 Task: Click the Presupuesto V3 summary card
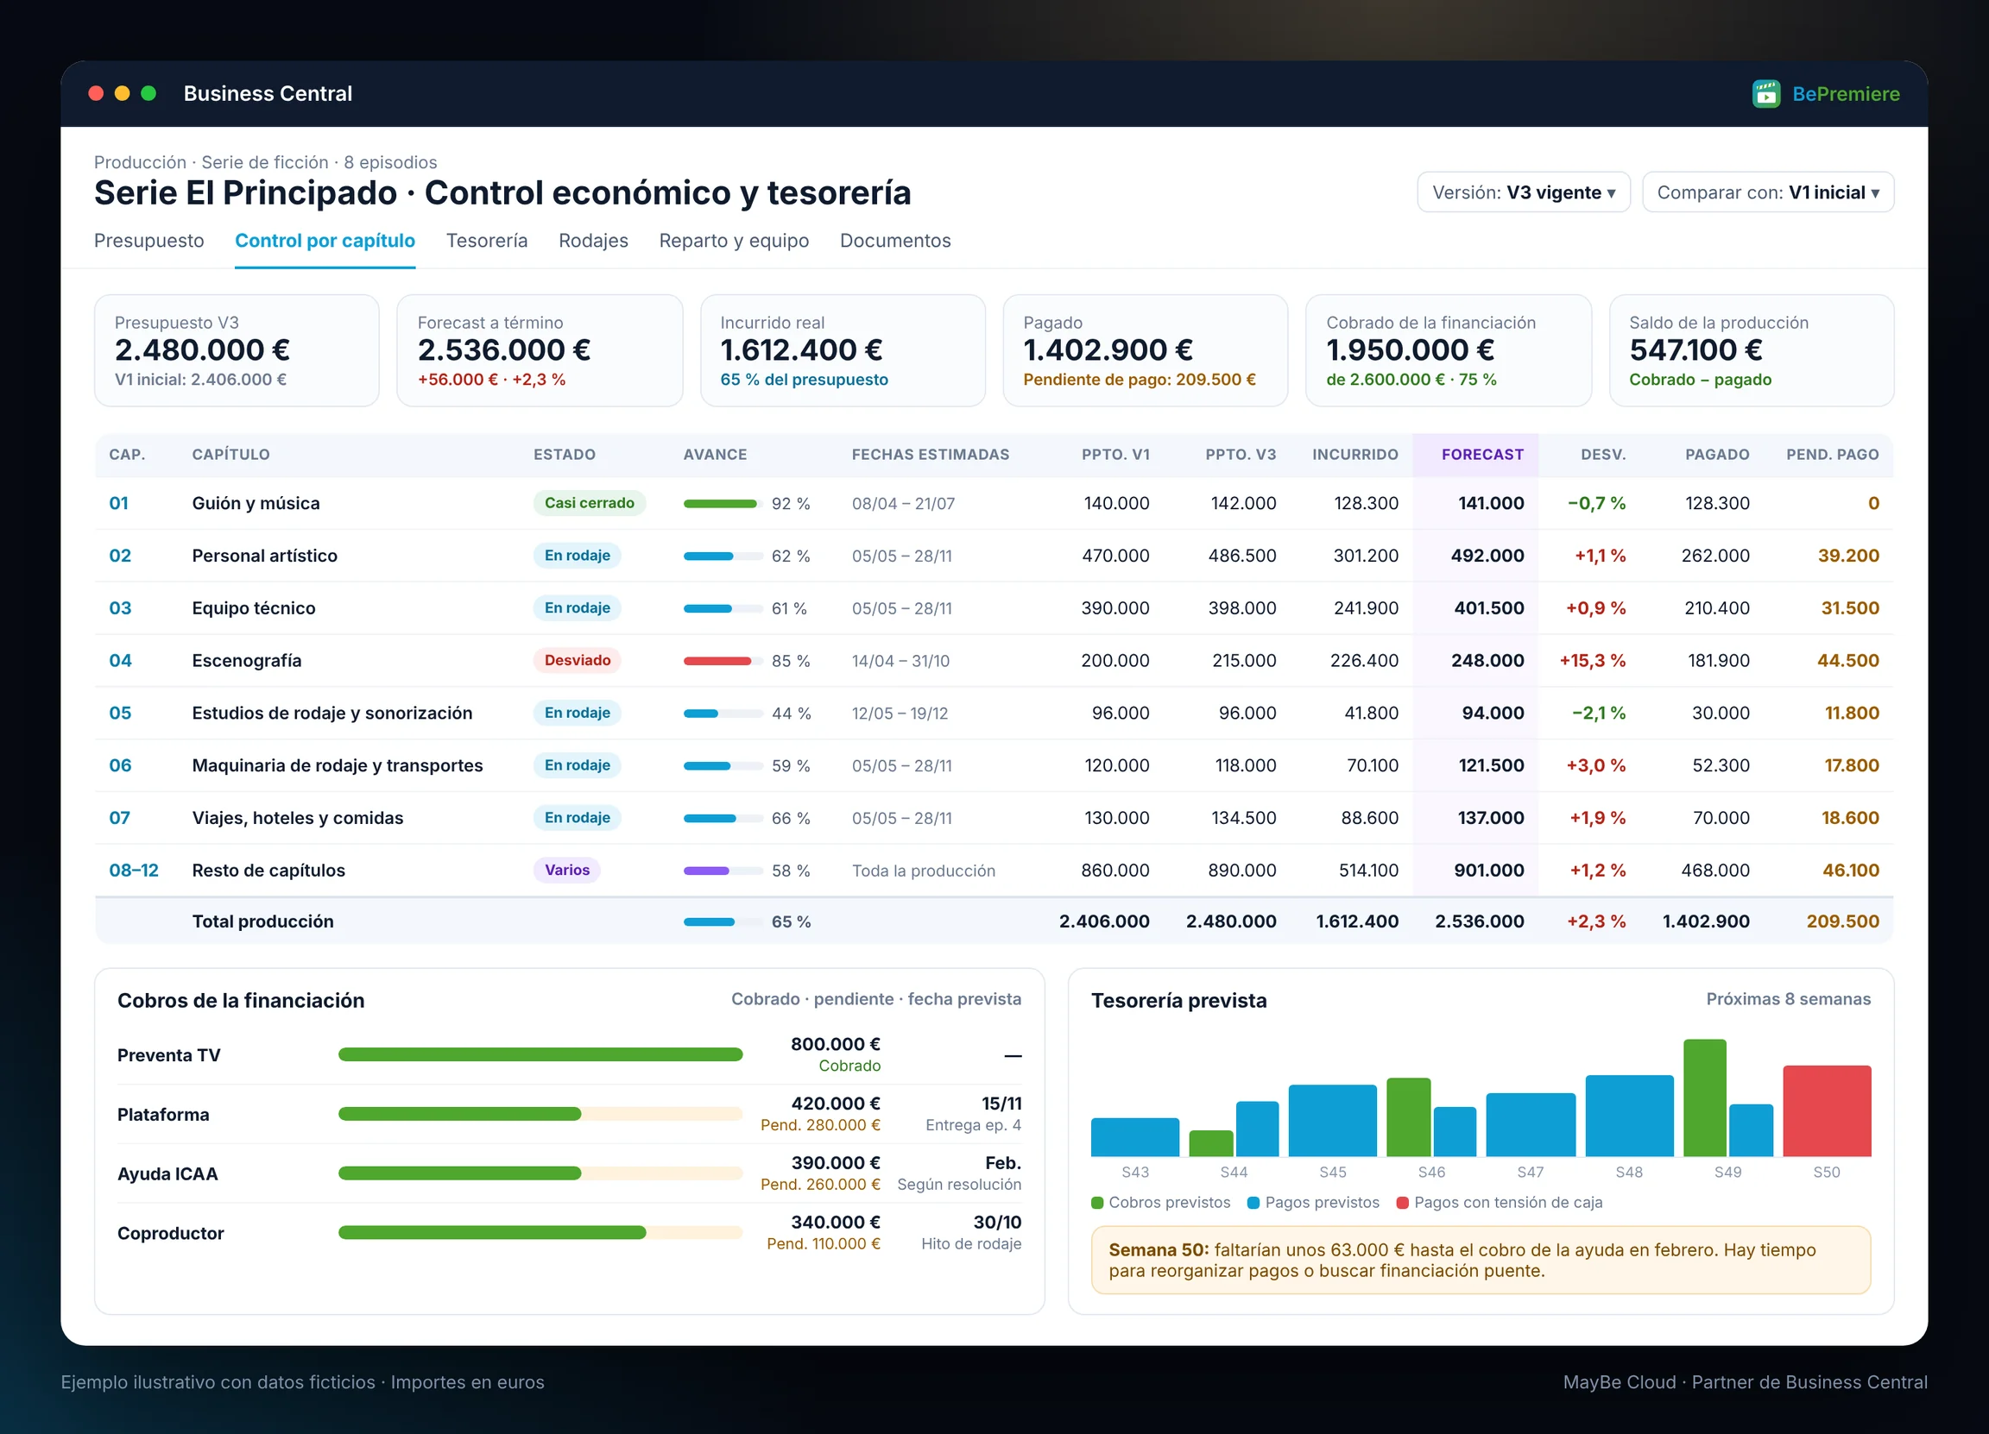point(237,350)
